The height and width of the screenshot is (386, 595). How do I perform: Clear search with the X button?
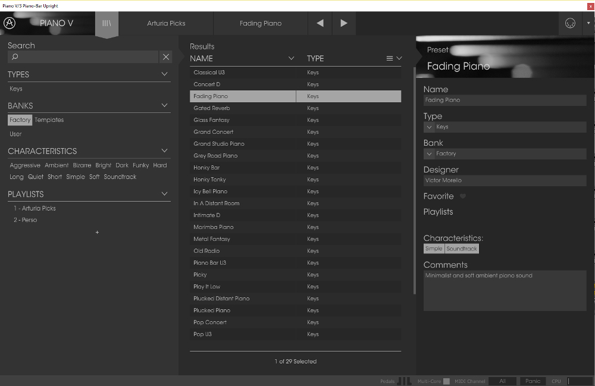[x=166, y=57]
